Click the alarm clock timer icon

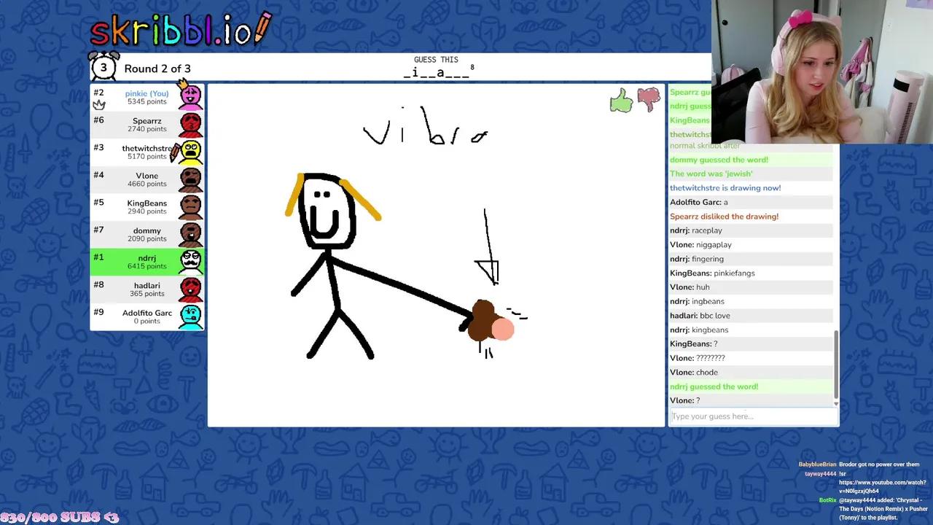104,66
